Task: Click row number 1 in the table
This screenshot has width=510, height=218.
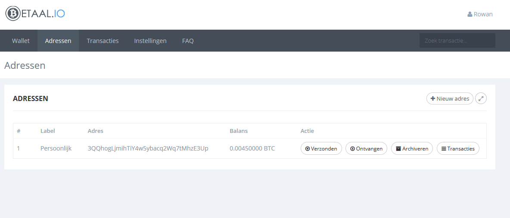Action: pos(19,148)
